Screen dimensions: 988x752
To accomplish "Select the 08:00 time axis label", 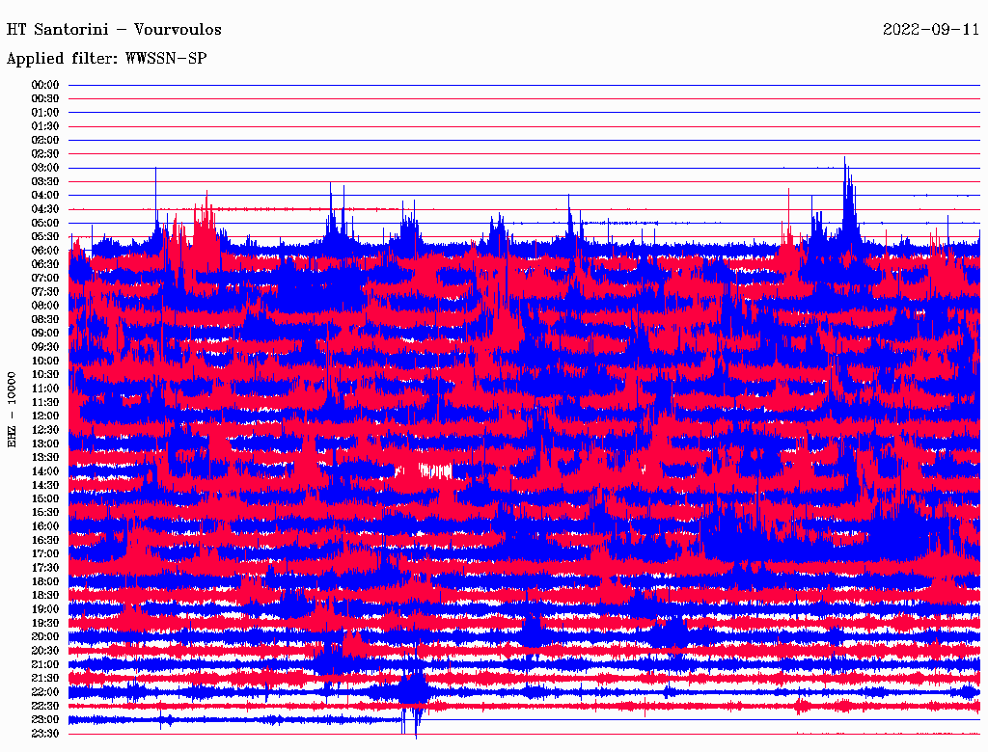I will (45, 306).
